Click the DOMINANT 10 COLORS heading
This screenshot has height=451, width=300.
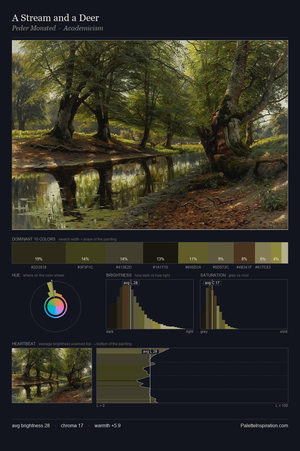[x=34, y=239]
